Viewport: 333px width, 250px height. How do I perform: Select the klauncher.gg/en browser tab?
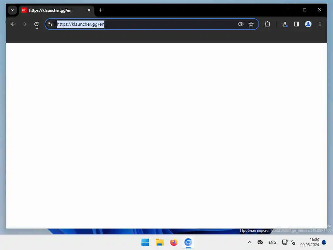point(57,10)
